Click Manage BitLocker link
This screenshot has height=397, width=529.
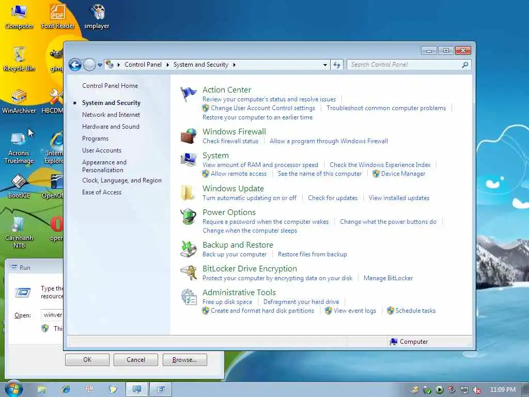388,278
